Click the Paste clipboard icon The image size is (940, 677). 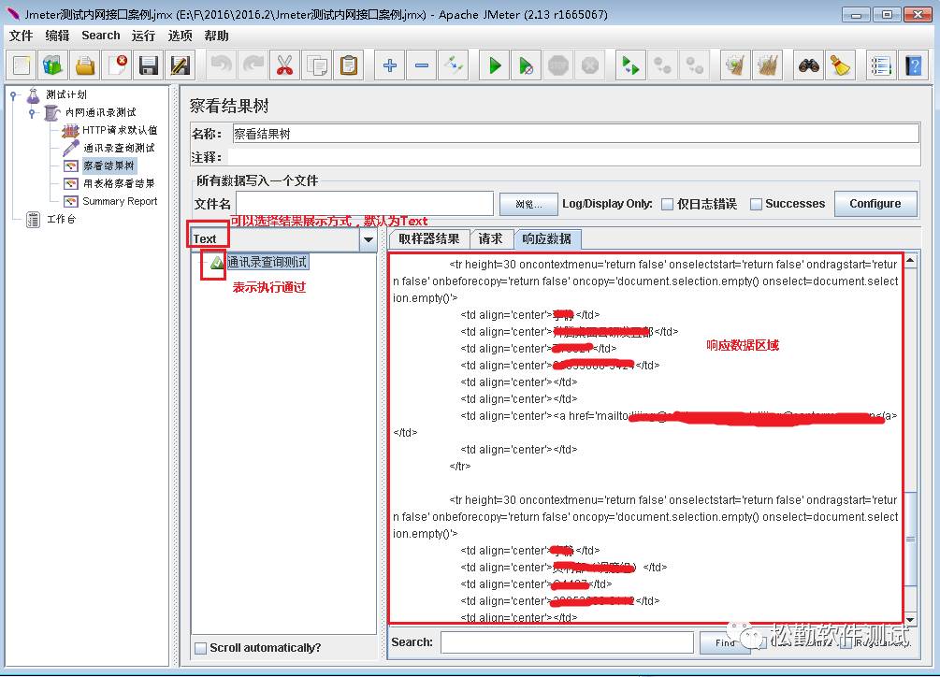348,65
